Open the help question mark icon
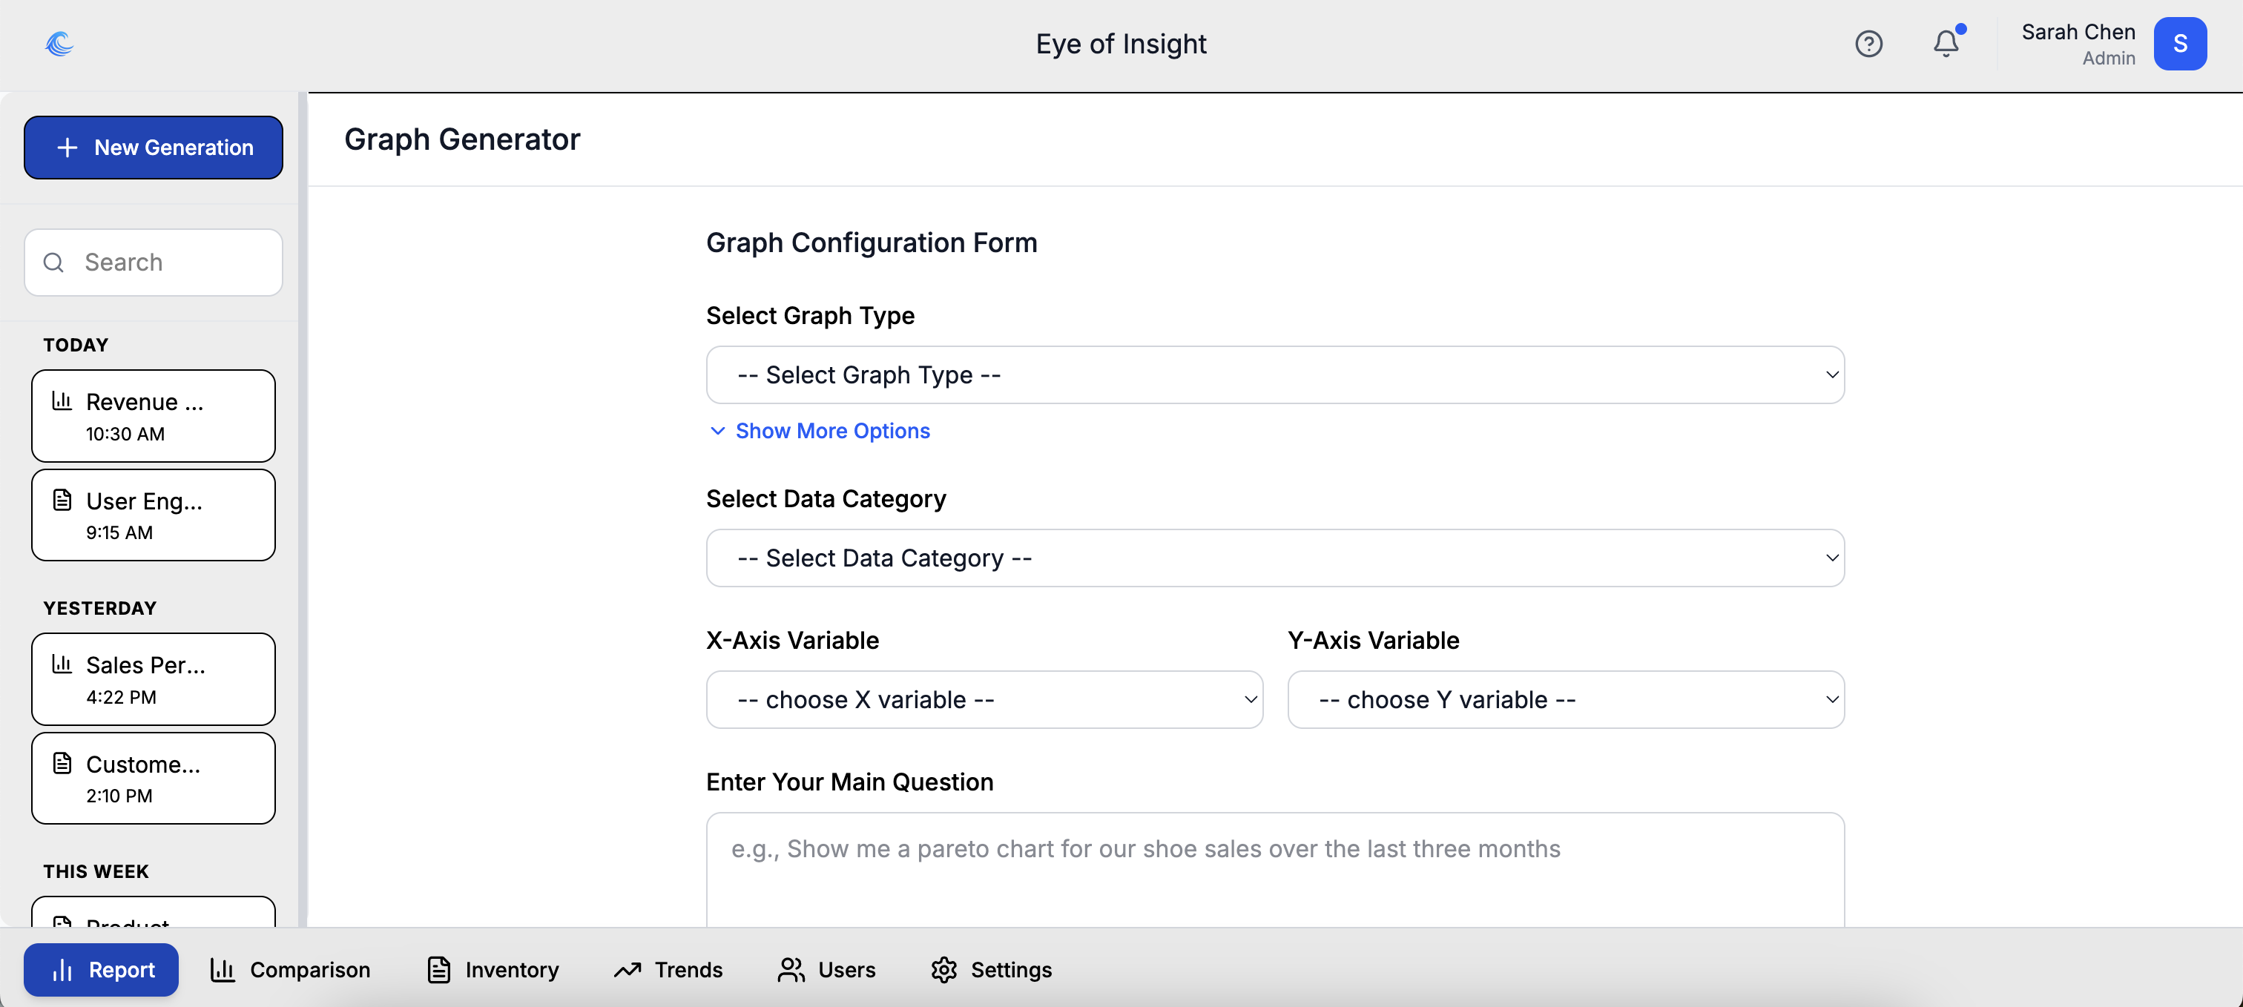Screen dimensions: 2243x1007 tap(1868, 44)
